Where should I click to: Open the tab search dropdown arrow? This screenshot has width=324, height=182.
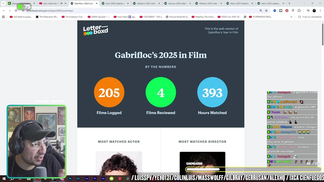pos(3,4)
